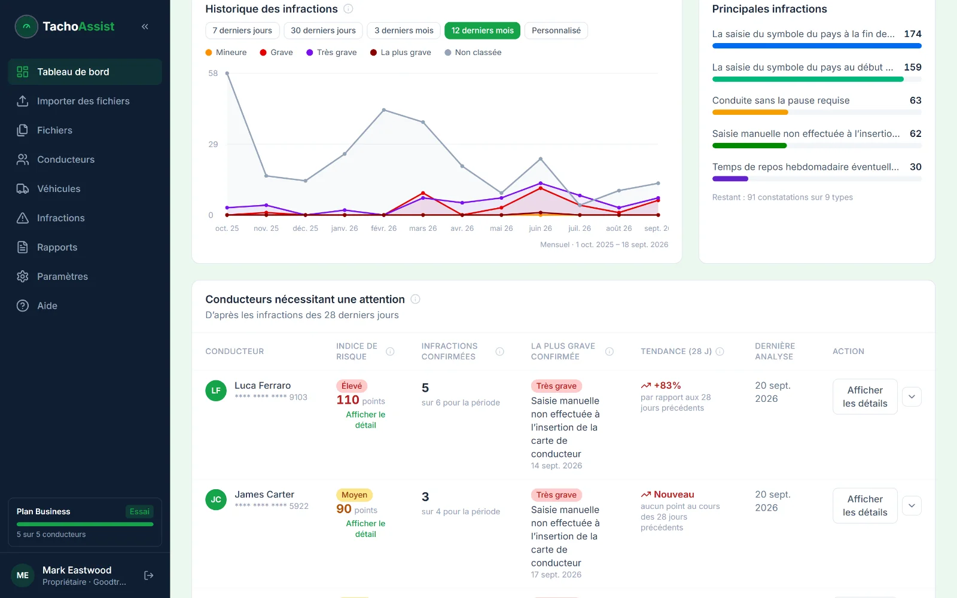Click the Conducteurs people icon
957x598 pixels.
(23, 160)
